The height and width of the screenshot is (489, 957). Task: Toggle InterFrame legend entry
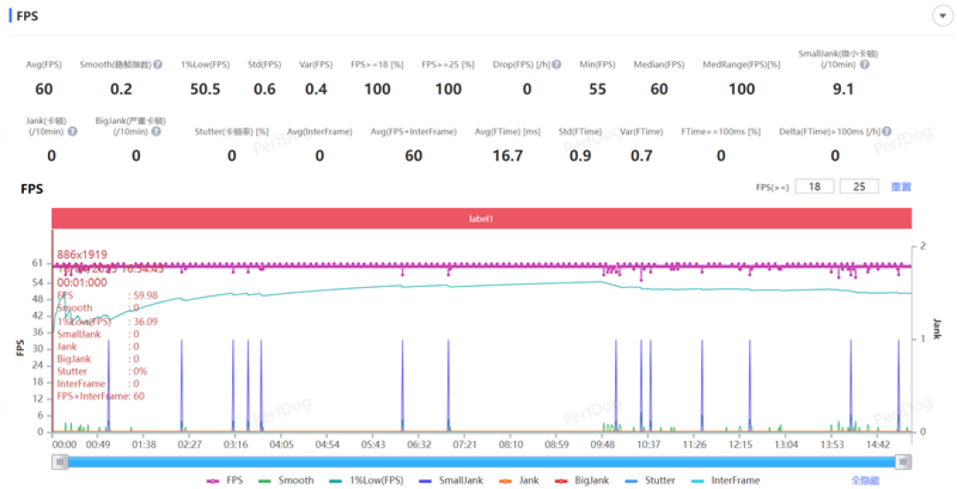(x=726, y=480)
